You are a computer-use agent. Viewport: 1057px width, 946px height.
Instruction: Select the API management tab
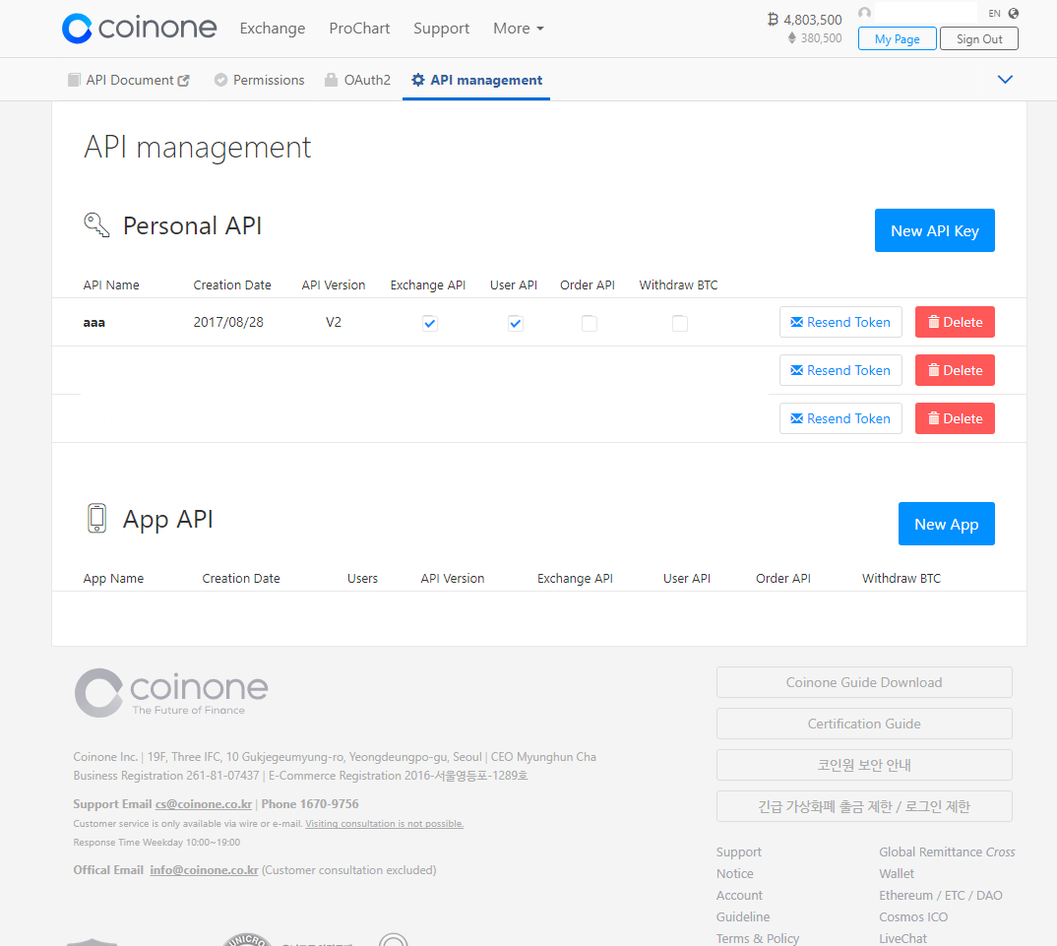click(x=476, y=81)
